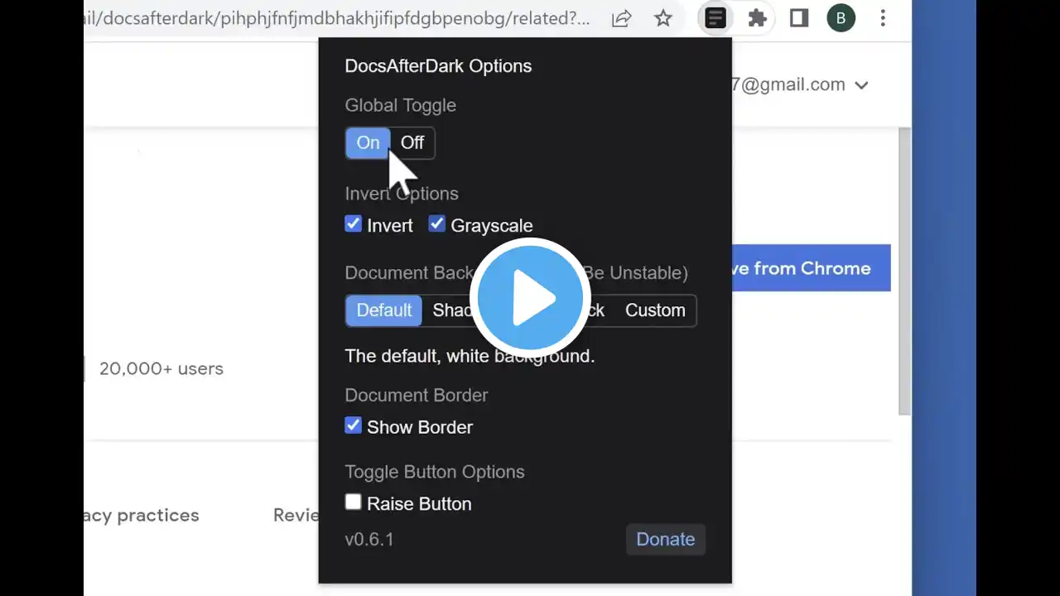Play the video with the center play button

(530, 298)
